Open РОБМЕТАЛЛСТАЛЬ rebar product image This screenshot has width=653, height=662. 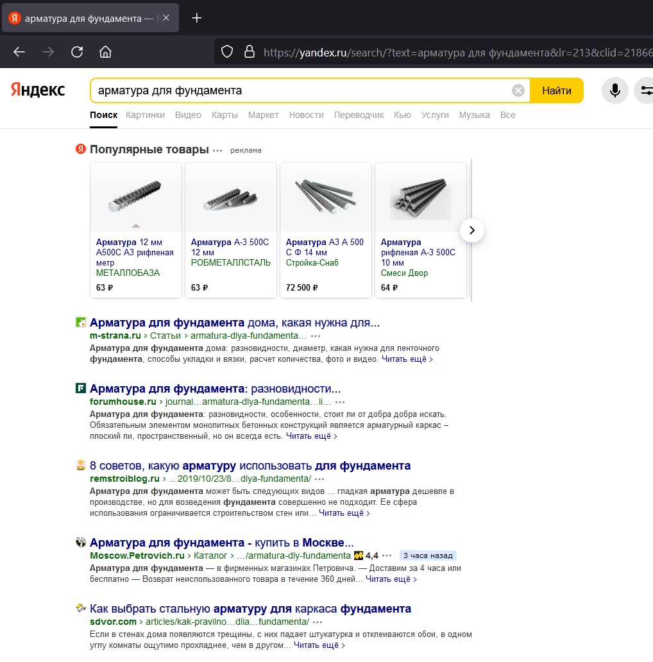pos(231,198)
